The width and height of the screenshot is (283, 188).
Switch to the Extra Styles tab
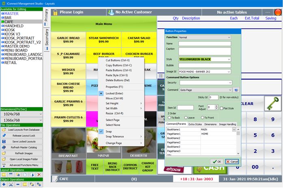coord(195,124)
